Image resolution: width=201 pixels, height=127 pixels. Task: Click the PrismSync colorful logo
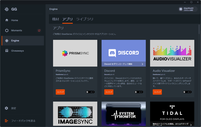(x=65, y=53)
